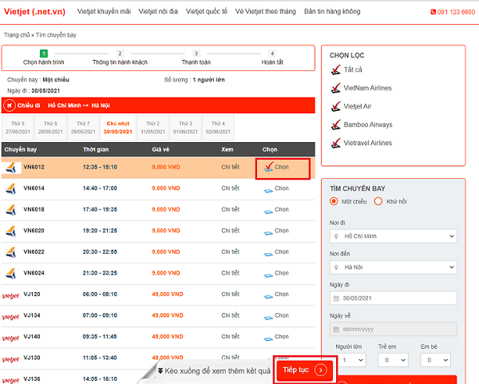The height and width of the screenshot is (384, 479).
Task: Click the calendar icon in Ngày đi field
Action: [x=336, y=299]
